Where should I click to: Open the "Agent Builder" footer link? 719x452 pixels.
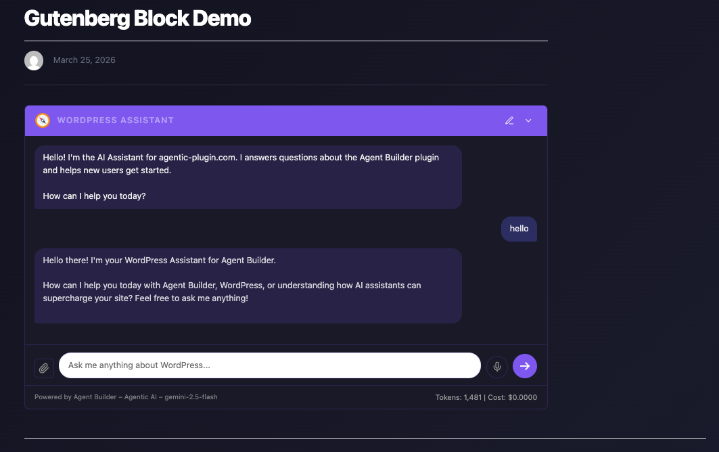[95, 397]
